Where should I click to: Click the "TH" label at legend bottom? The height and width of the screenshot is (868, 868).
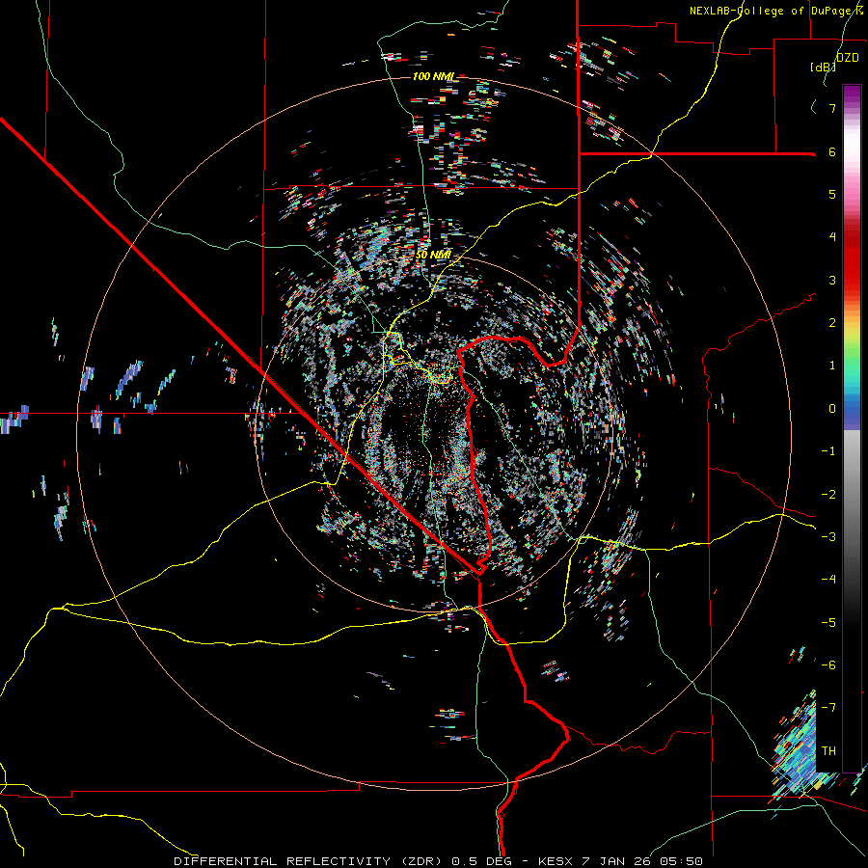pos(828,750)
